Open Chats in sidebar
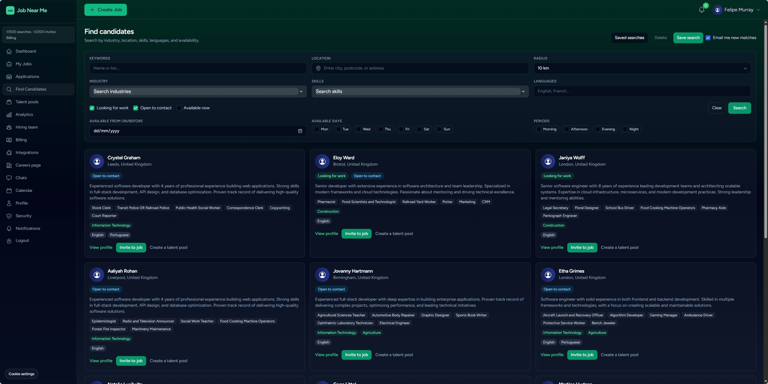 point(38,178)
